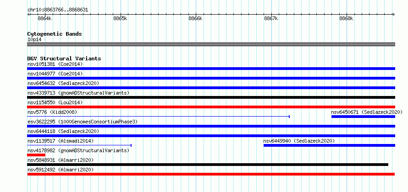Click the 8864k ruler tick label
This screenshot has width=408, height=192.
(x=44, y=18)
